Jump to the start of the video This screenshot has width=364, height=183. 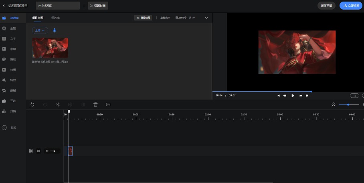coord(279,96)
